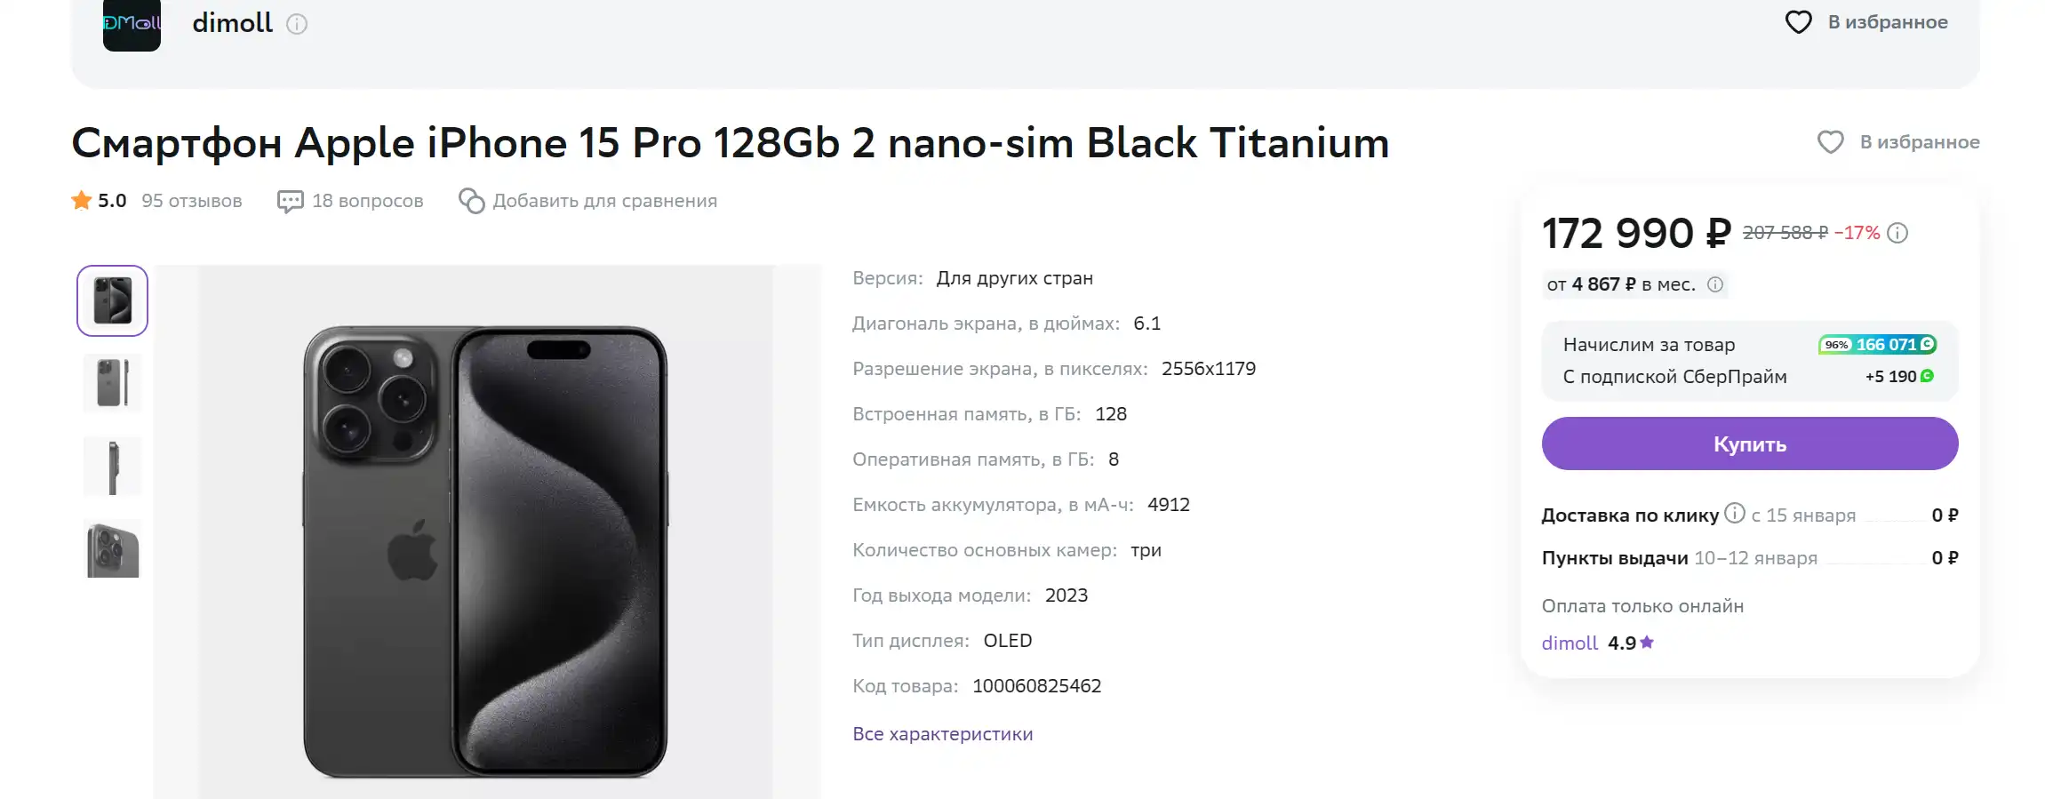Screen dimensions: 2045x799
Task: Toggle Добавить для сравнения
Action: (587, 201)
